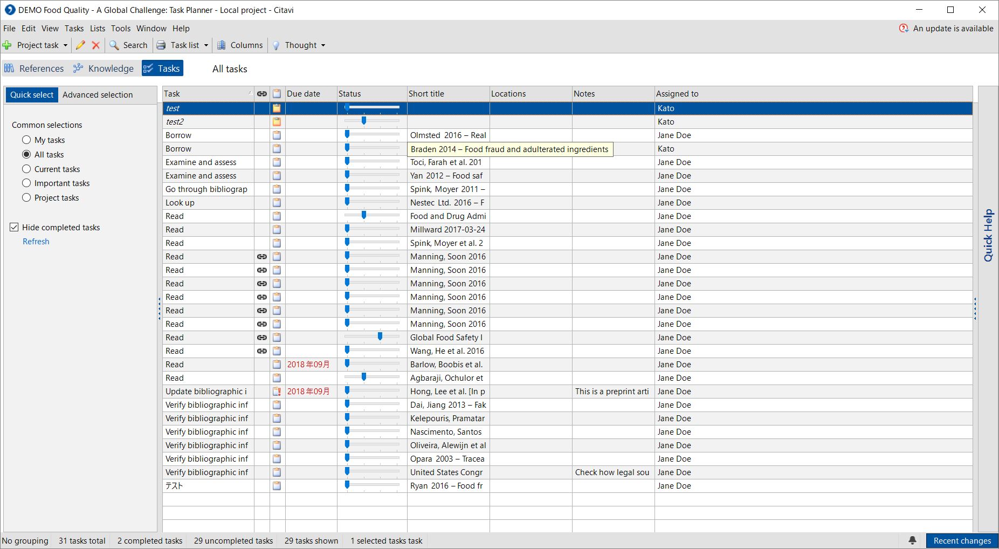
Task: Select the My tasks radio button
Action: click(26, 140)
